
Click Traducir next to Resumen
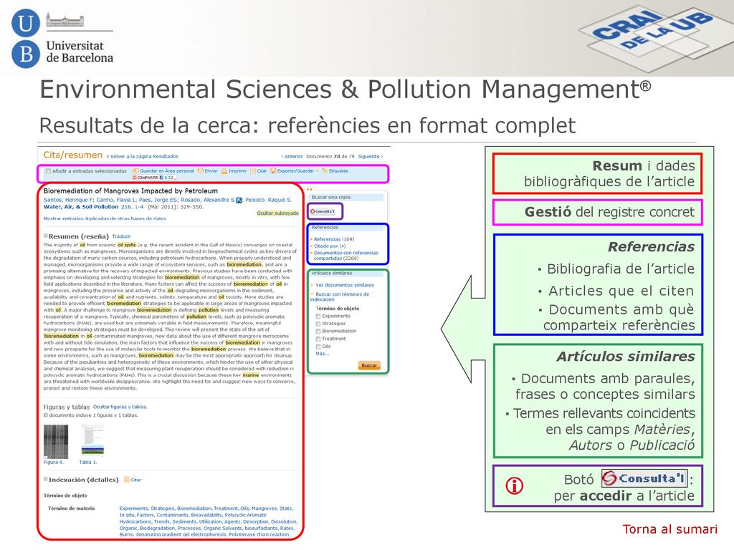(x=121, y=236)
